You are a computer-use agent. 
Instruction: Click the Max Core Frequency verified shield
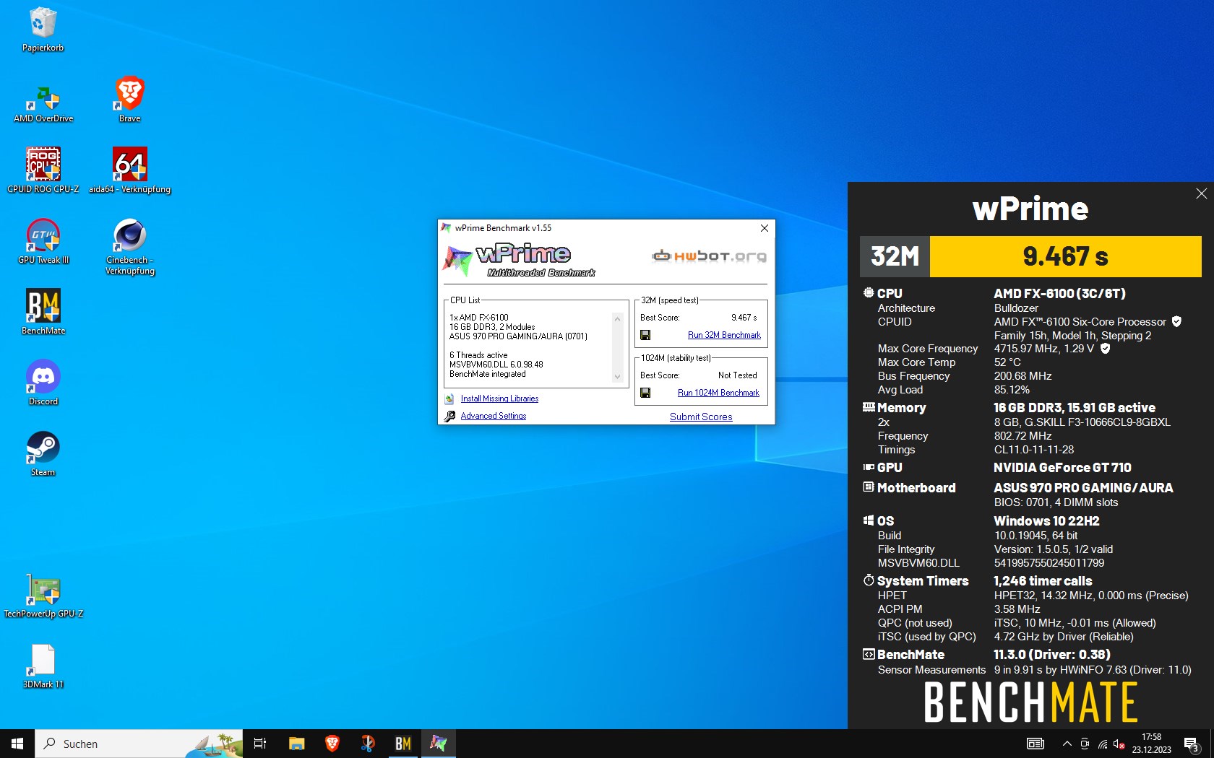click(1105, 348)
